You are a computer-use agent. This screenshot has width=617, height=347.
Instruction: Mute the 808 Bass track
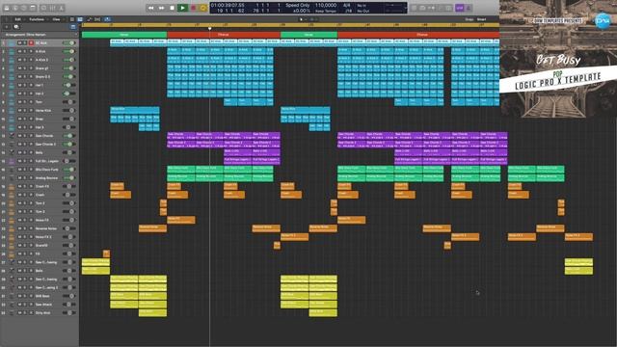[x=19, y=296]
